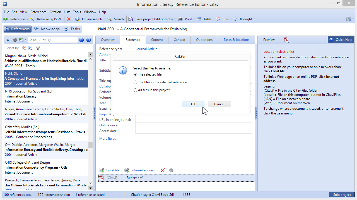The width and height of the screenshot is (357, 200).
Task: Open the gear menu next to the locations delete icon
Action: [x=171, y=170]
